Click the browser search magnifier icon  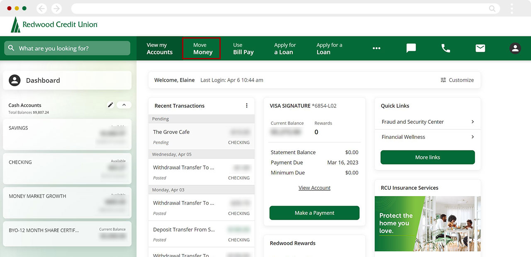point(492,8)
